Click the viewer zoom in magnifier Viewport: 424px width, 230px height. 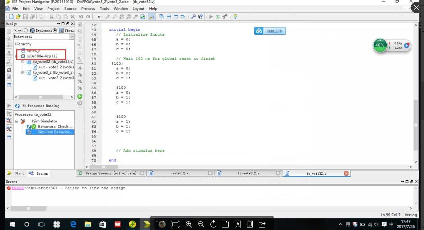pos(189,224)
